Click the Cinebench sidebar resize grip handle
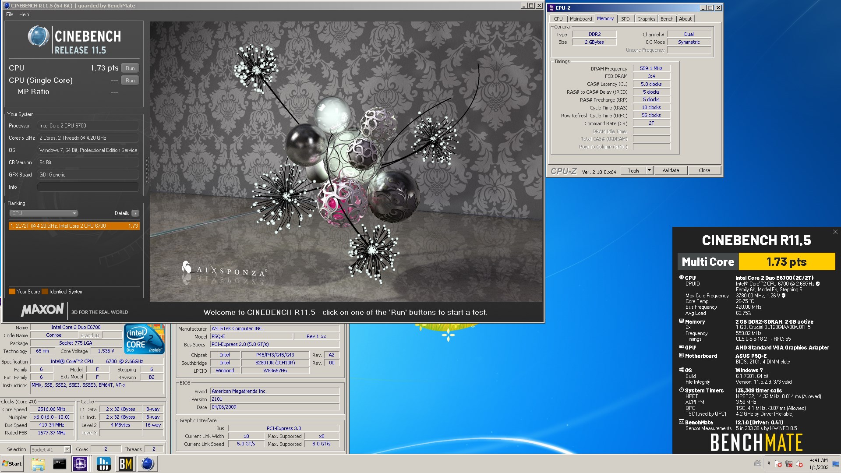Image resolution: width=841 pixels, height=473 pixels. click(147, 170)
